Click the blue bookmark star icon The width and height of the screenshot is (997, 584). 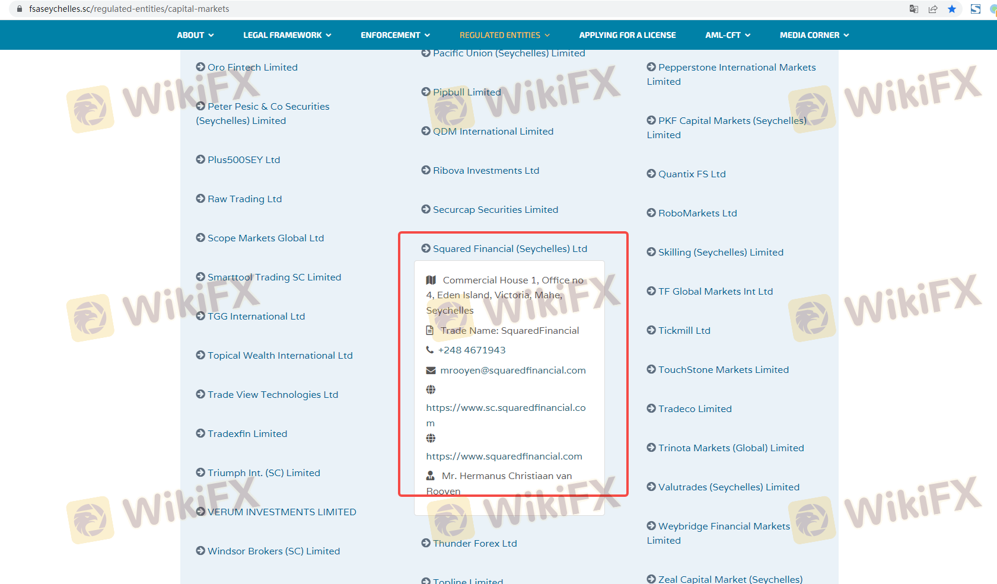(x=952, y=9)
